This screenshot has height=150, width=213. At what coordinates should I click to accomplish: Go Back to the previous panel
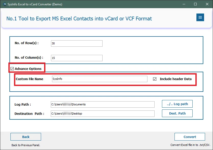(26, 137)
